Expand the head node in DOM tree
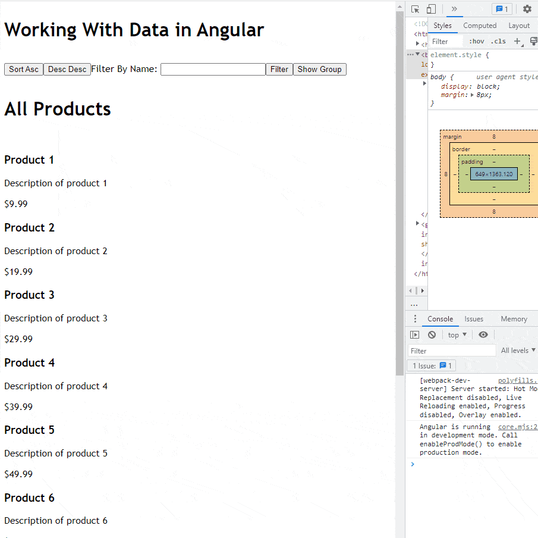 click(417, 43)
